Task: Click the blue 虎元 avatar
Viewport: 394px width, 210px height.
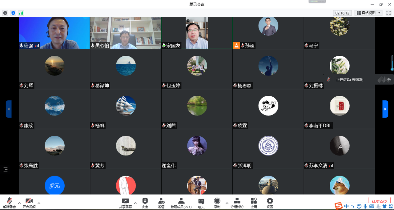Action: (54, 185)
